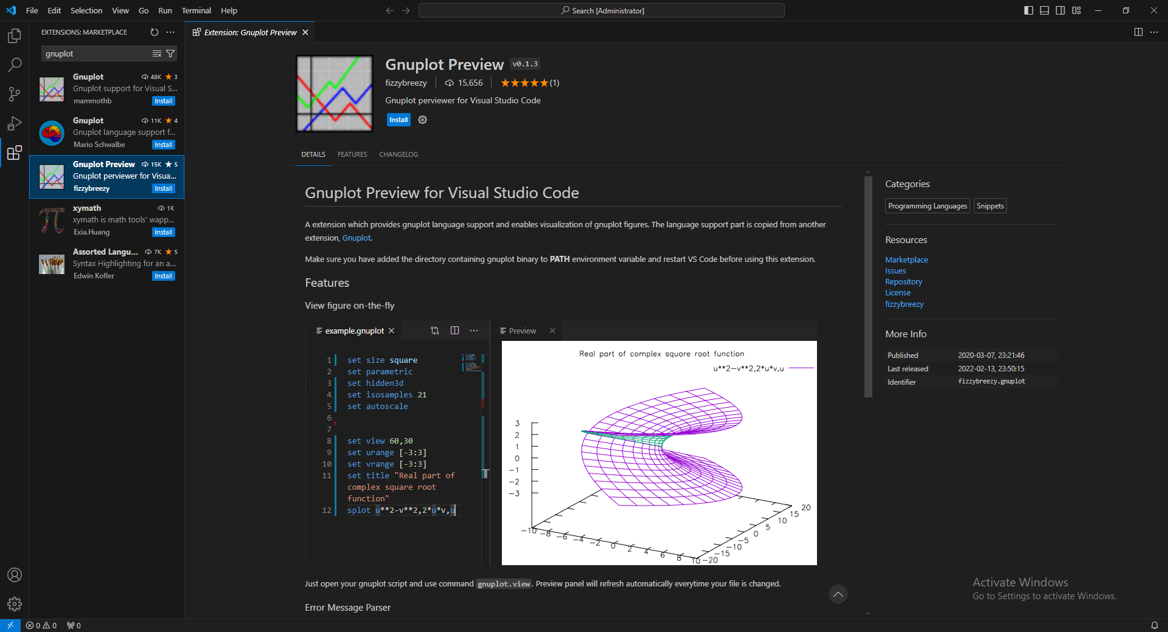
Task: Open the Repository resource link
Action: coord(903,281)
